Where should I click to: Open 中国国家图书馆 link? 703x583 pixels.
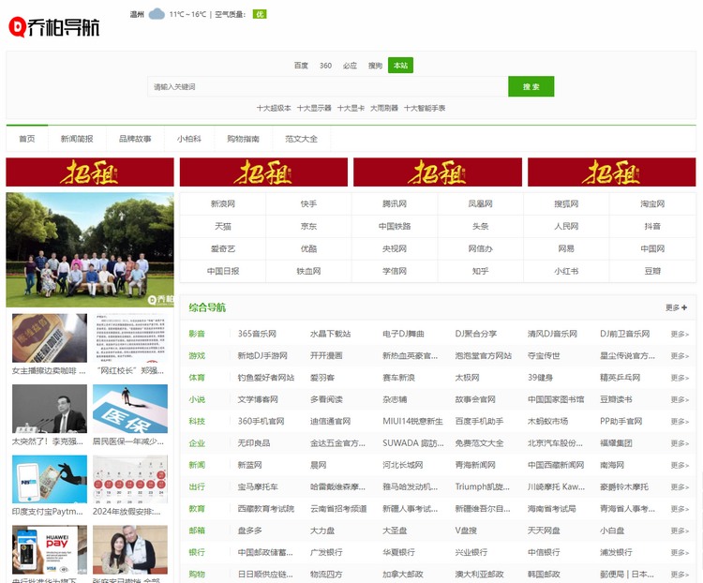[556, 399]
